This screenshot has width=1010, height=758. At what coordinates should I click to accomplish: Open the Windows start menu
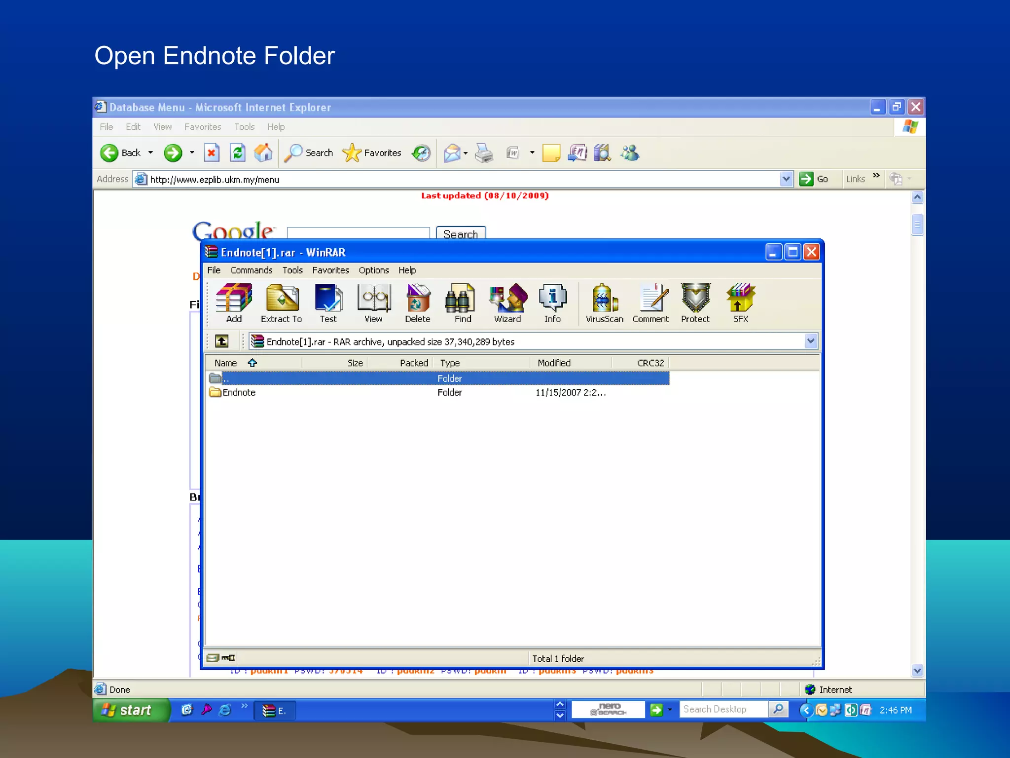click(131, 710)
